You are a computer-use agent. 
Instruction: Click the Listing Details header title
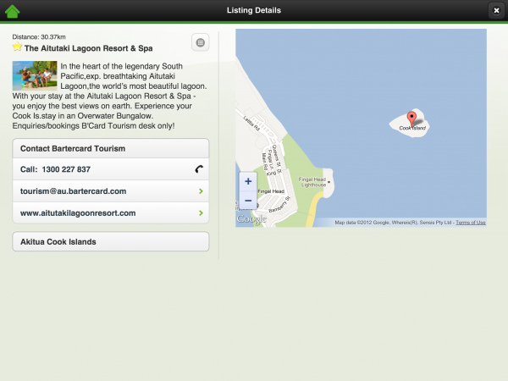tap(254, 10)
